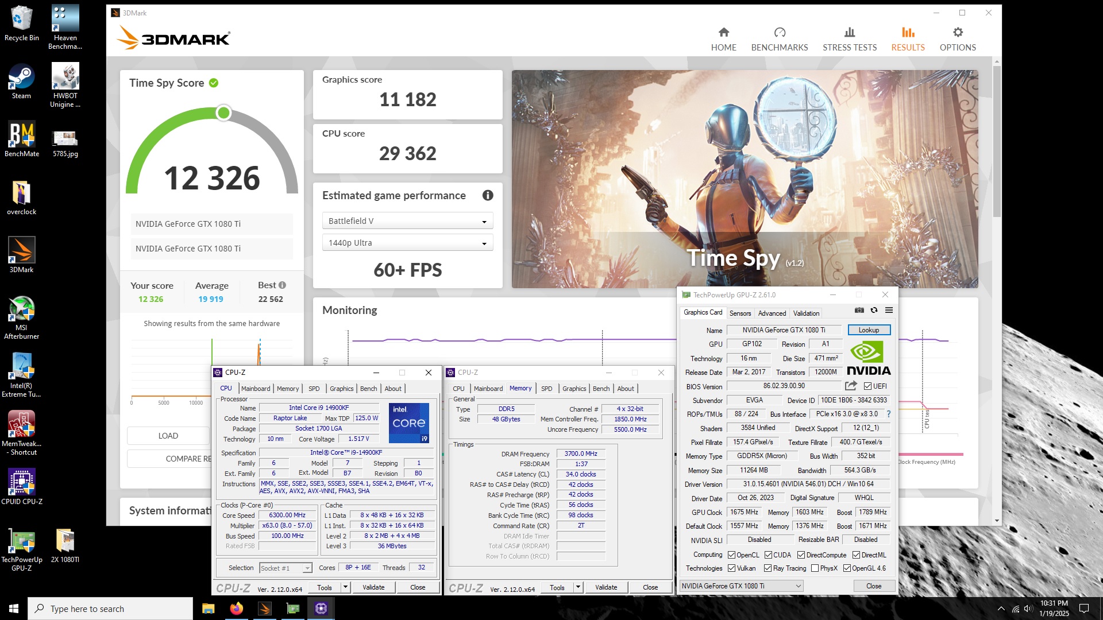Open the overclock desktop folder

pyautogui.click(x=22, y=198)
